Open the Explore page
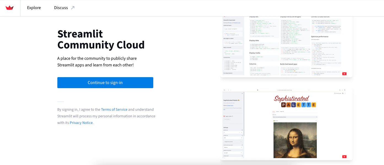The image size is (384, 165). point(34,8)
